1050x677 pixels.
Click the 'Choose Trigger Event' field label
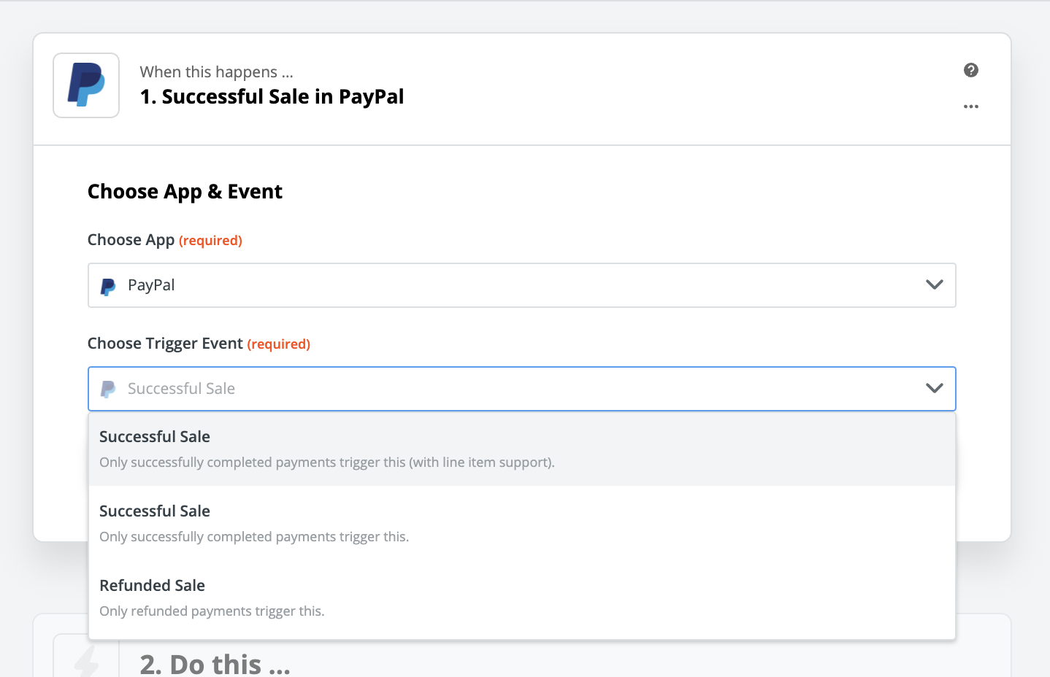(x=165, y=344)
